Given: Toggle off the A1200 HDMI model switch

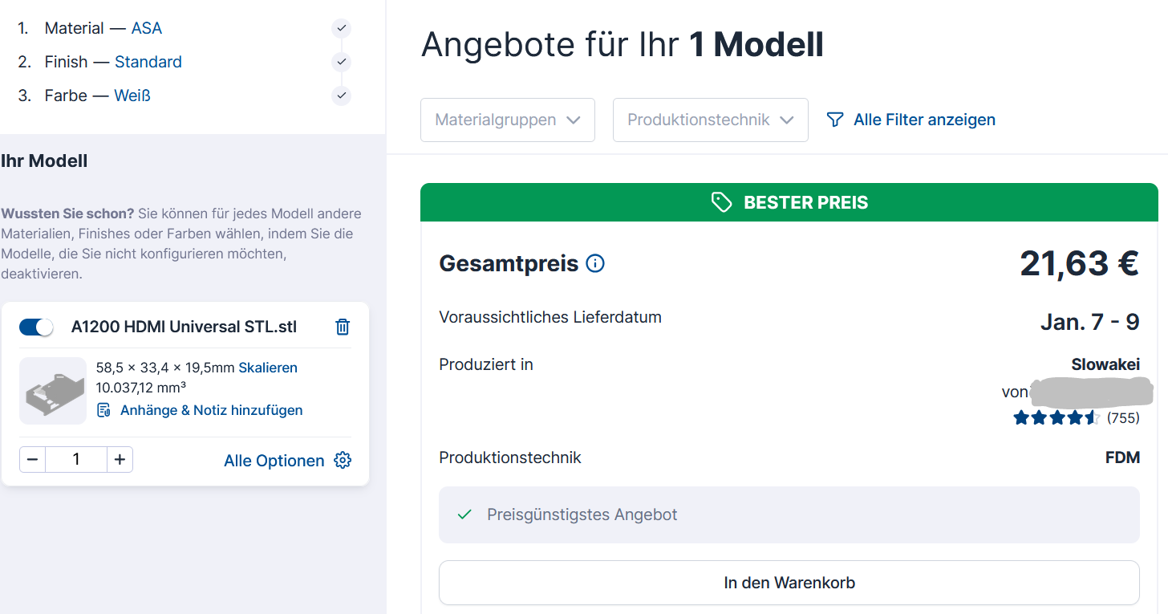Looking at the screenshot, I should click(36, 327).
